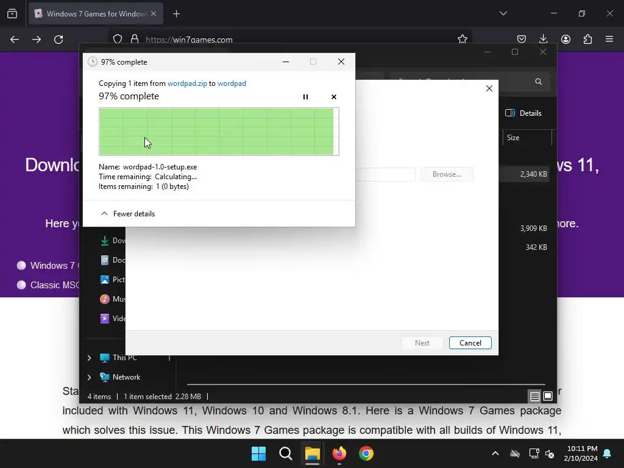Collapse the copy dialog with Fewer details
Viewport: 624px width, 468px height.
pos(128,214)
